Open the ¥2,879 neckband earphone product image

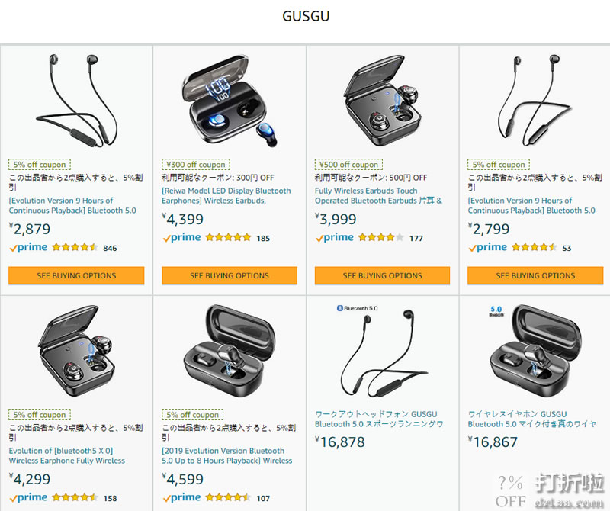[x=76, y=101]
